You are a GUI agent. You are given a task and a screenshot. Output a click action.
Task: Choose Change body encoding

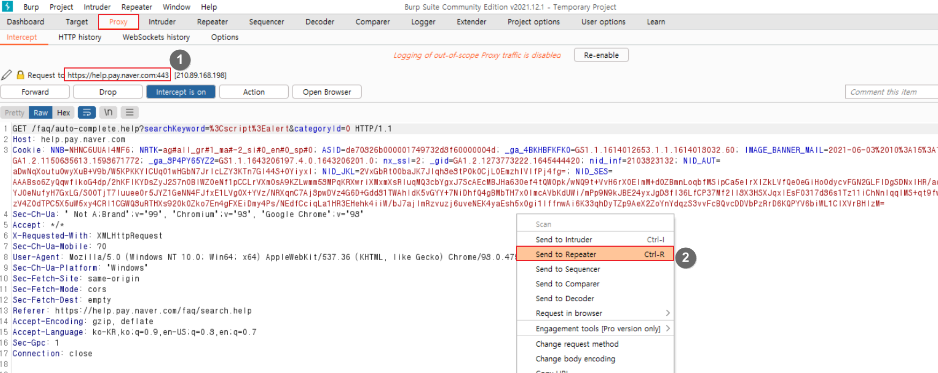[x=595, y=359]
